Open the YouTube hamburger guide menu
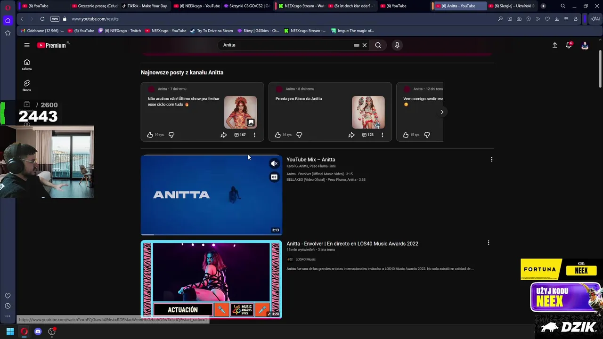This screenshot has height=339, width=603. tap(27, 45)
